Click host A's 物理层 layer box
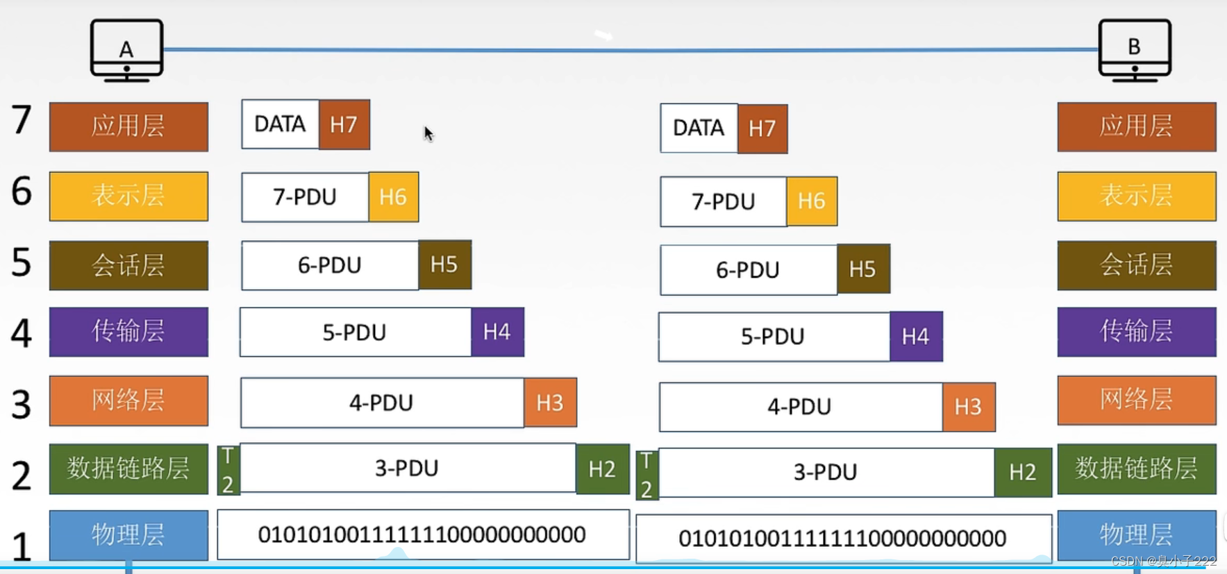 coord(128,535)
